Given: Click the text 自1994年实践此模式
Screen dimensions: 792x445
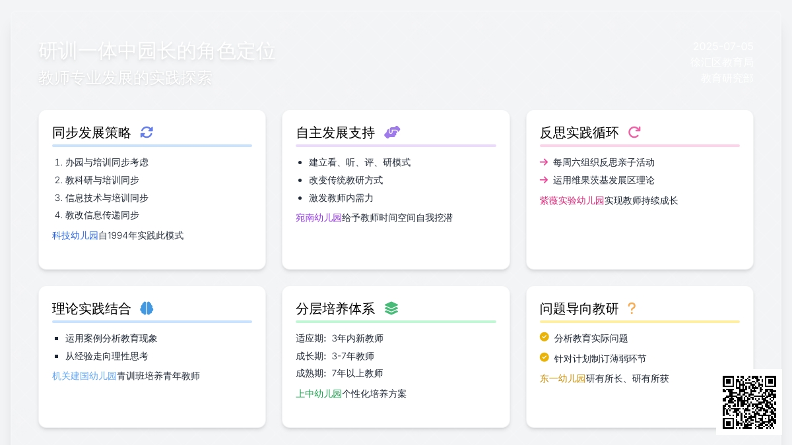Looking at the screenshot, I should click(141, 235).
